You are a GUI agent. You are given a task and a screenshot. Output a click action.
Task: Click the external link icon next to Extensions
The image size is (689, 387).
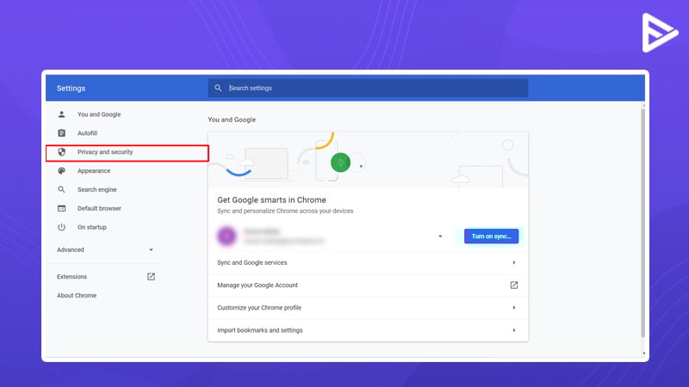[152, 276]
